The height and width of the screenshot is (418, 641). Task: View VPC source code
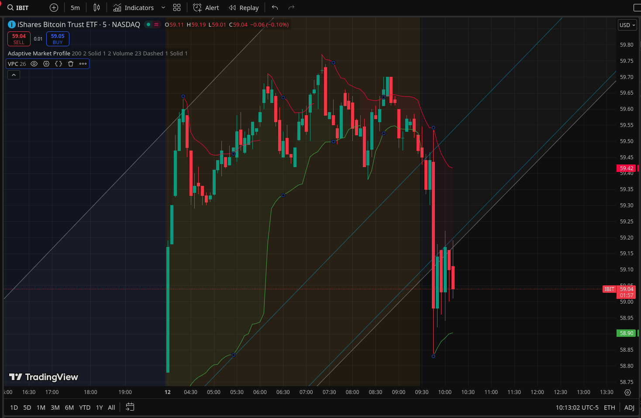point(59,64)
